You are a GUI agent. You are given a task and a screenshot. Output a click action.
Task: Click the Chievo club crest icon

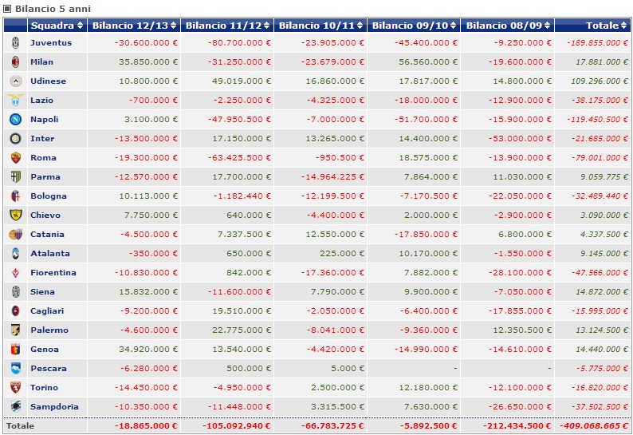pos(15,216)
